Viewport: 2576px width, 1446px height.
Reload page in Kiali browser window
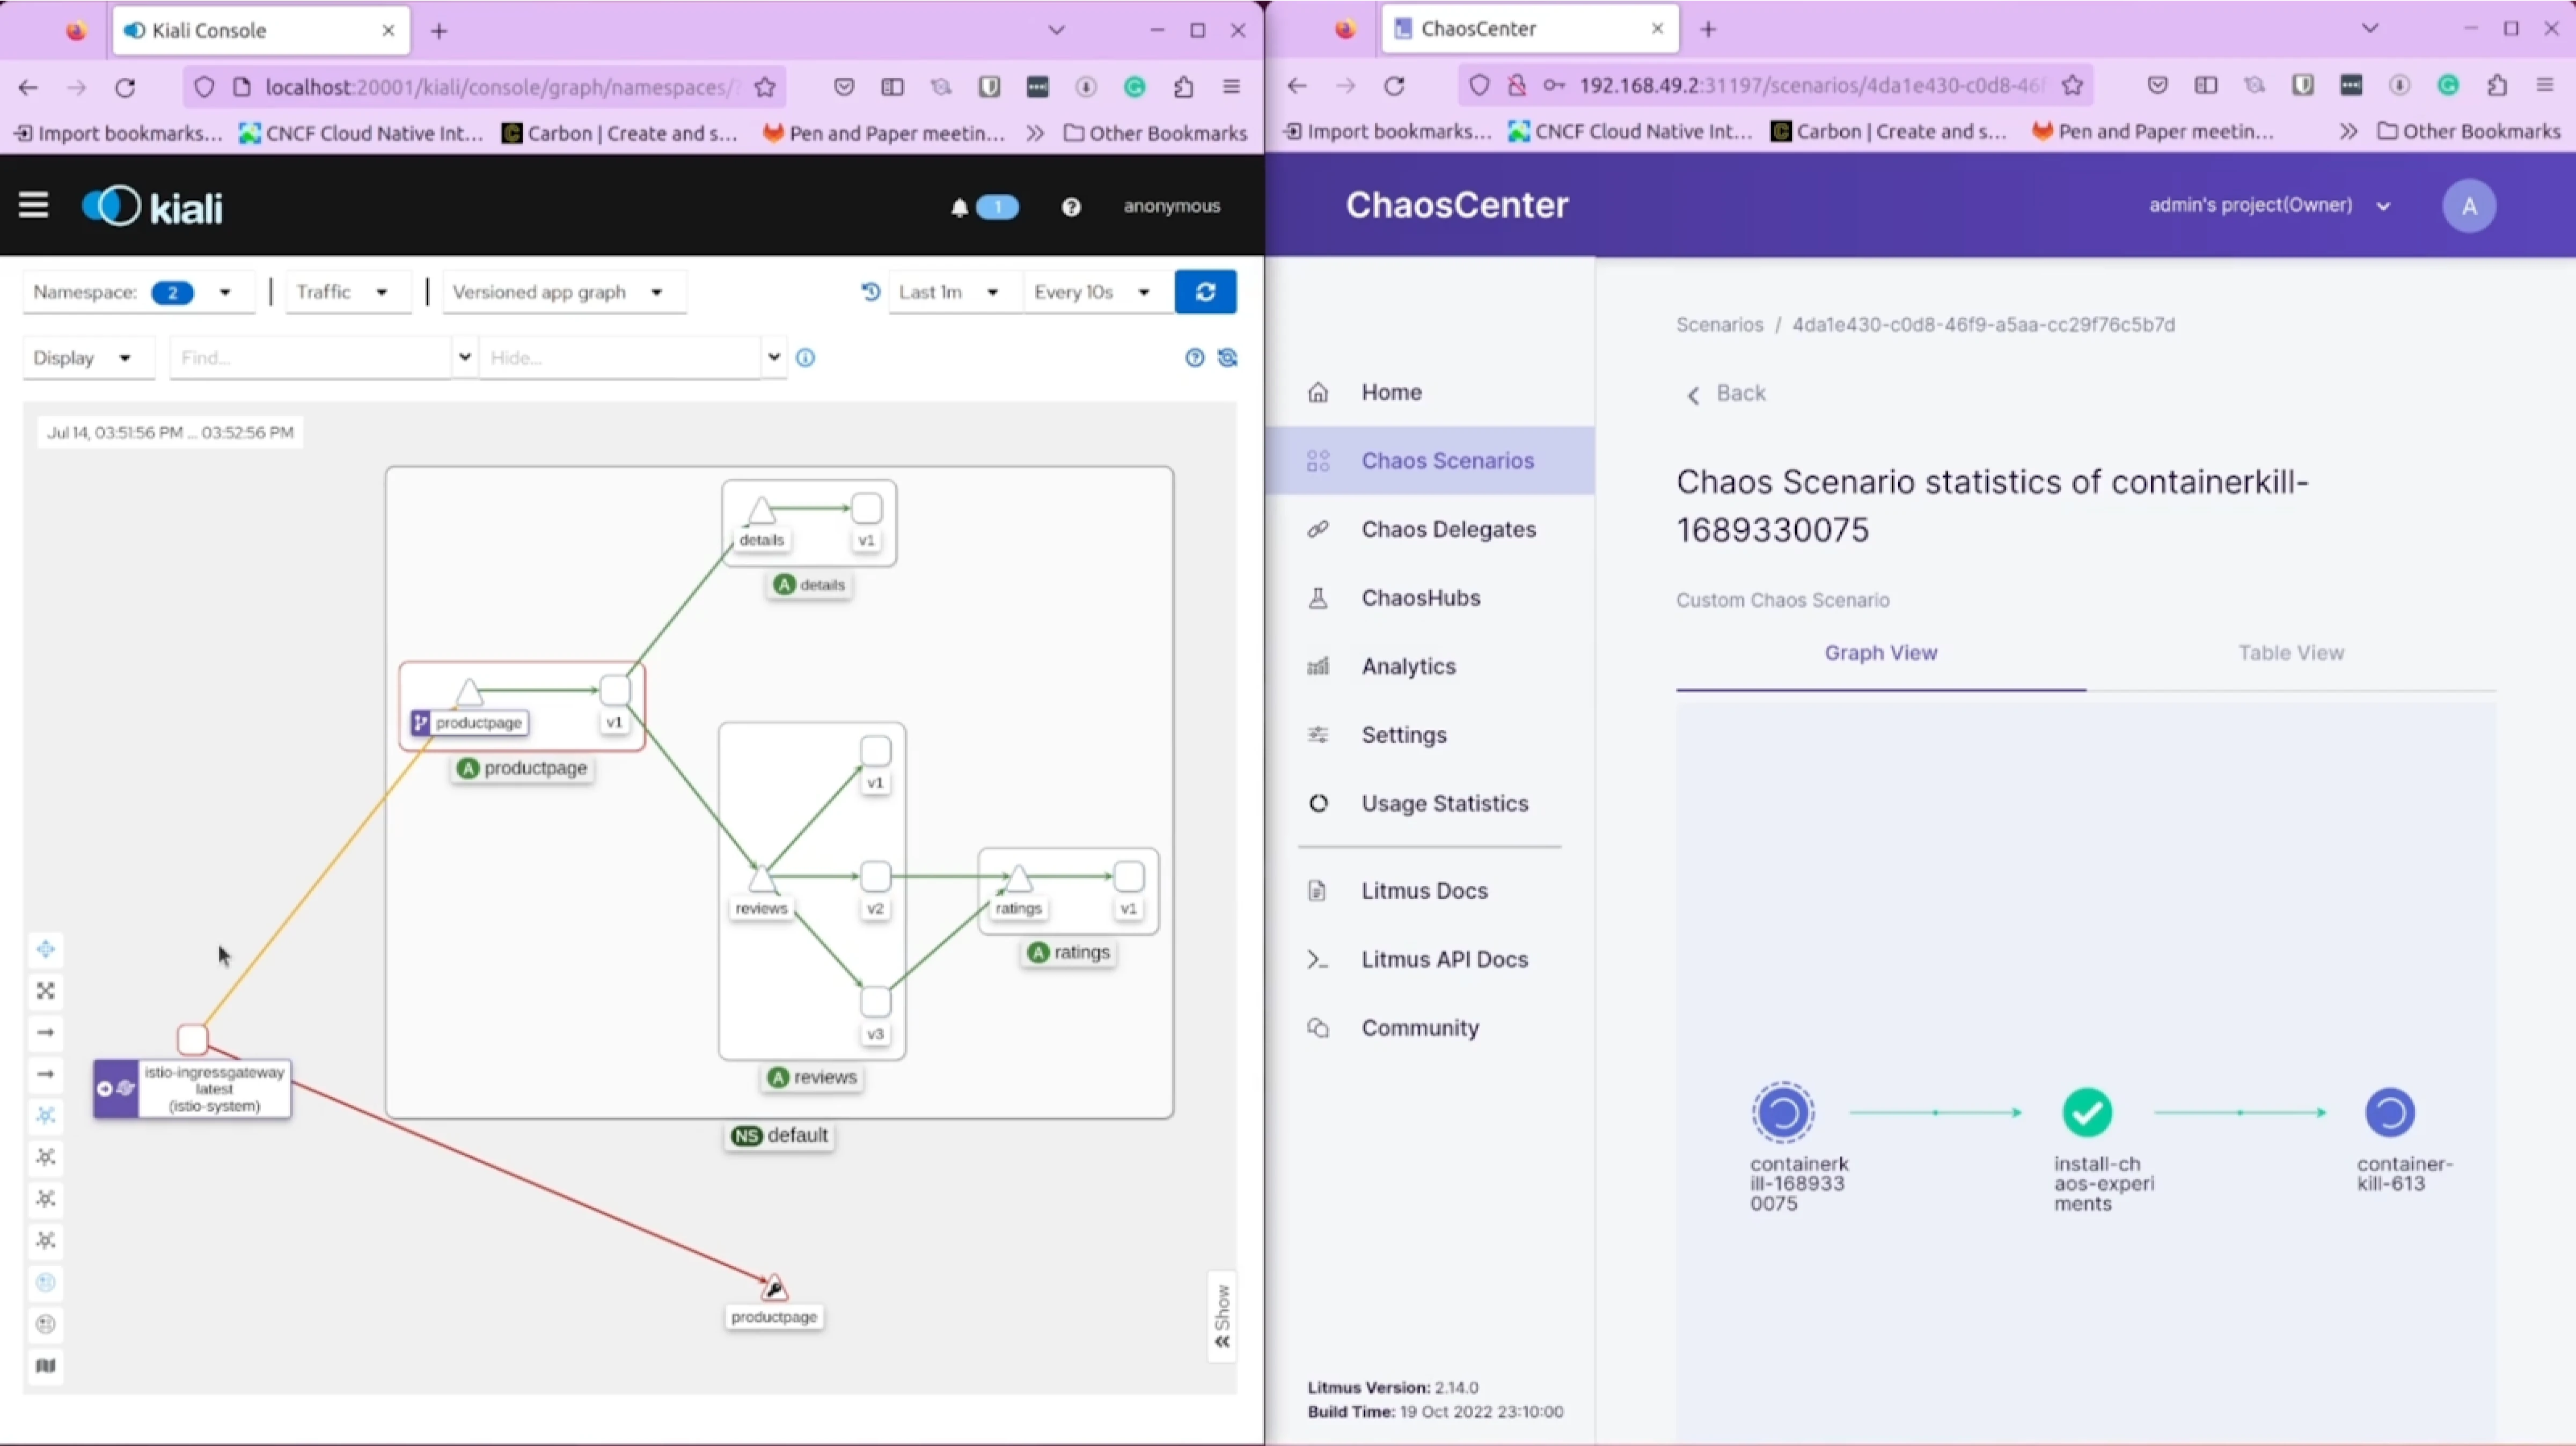[x=125, y=88]
